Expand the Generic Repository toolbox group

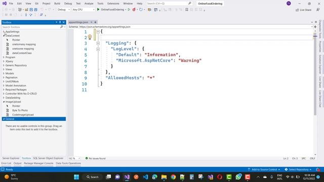[4, 65]
